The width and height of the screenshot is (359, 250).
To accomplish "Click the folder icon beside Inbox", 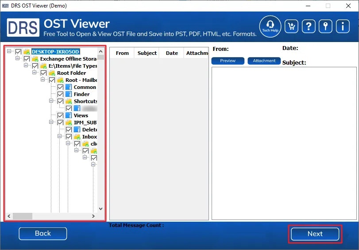I will [x=77, y=137].
